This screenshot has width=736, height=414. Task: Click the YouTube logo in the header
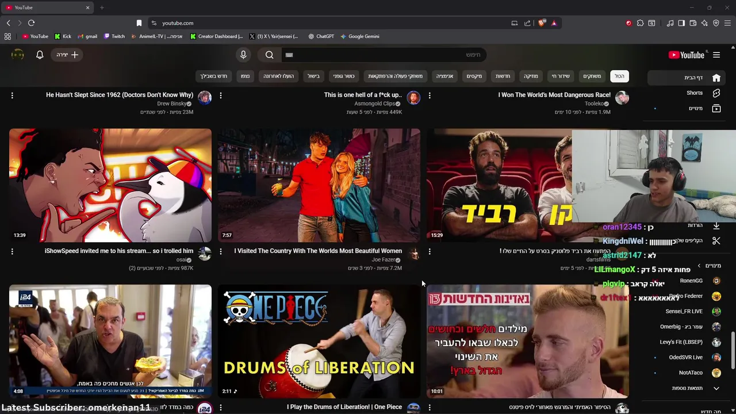[x=687, y=55]
